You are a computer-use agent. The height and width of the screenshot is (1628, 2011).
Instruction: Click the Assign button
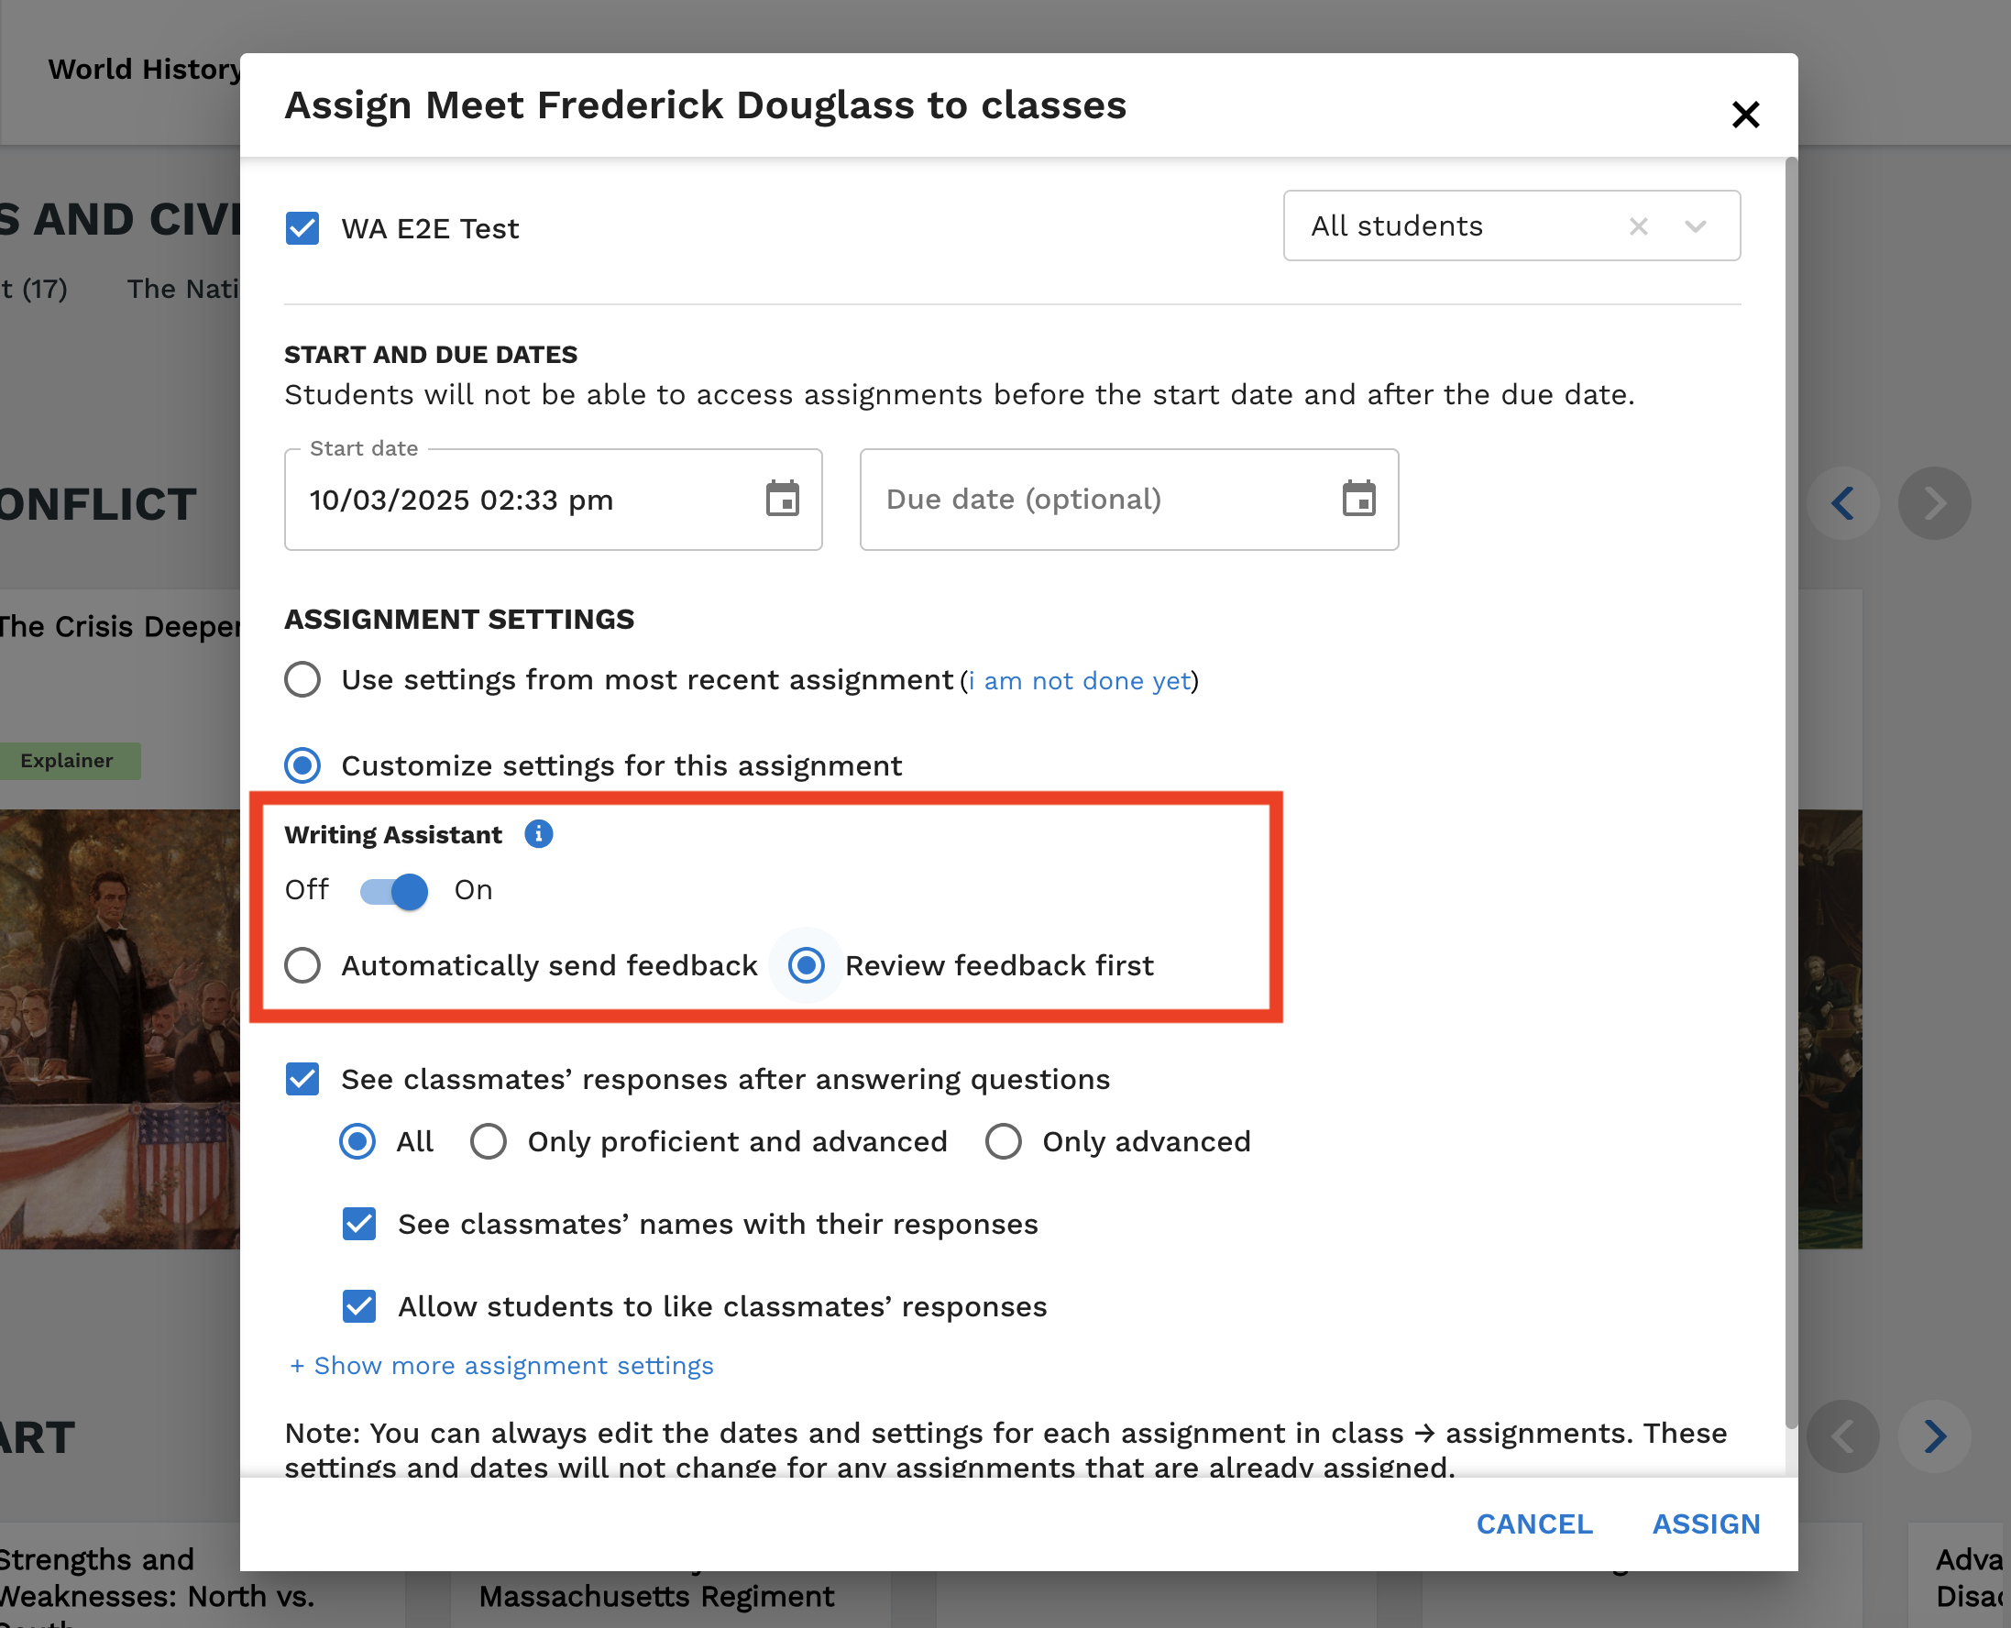coord(1706,1523)
